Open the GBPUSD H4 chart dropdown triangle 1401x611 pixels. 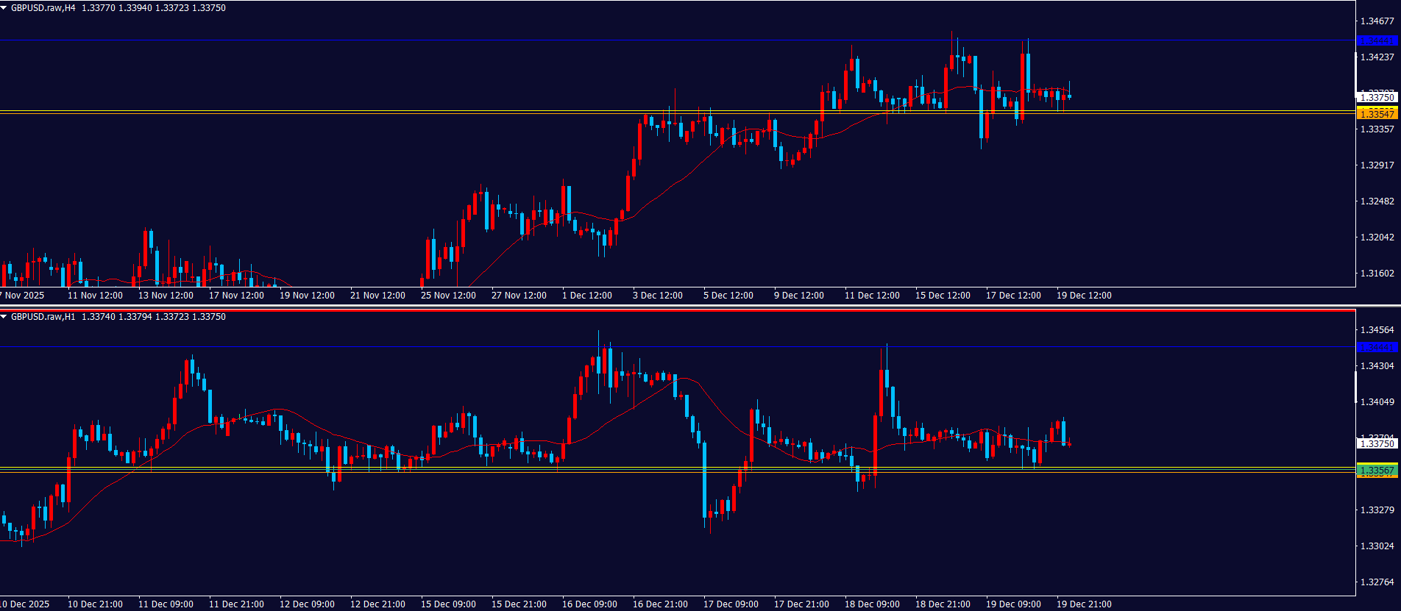(x=4, y=8)
